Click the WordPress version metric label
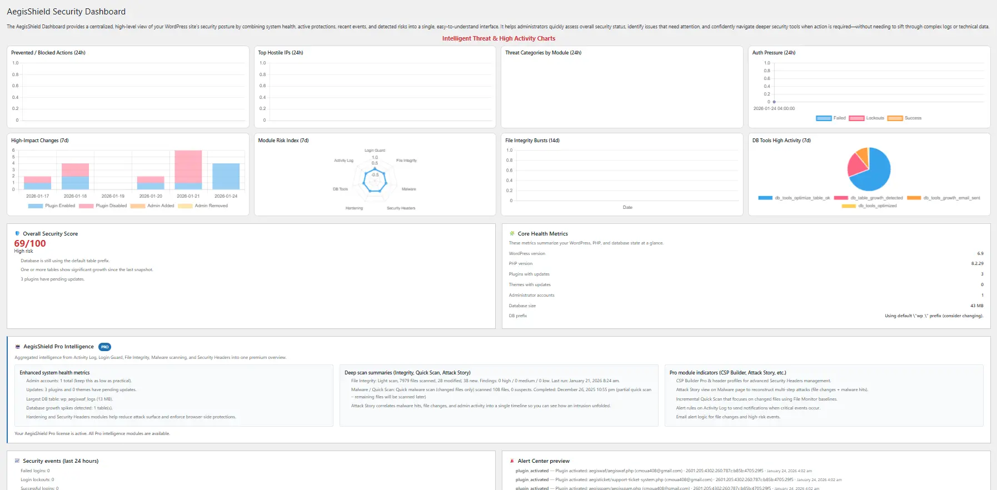The height and width of the screenshot is (490, 997). [527, 254]
